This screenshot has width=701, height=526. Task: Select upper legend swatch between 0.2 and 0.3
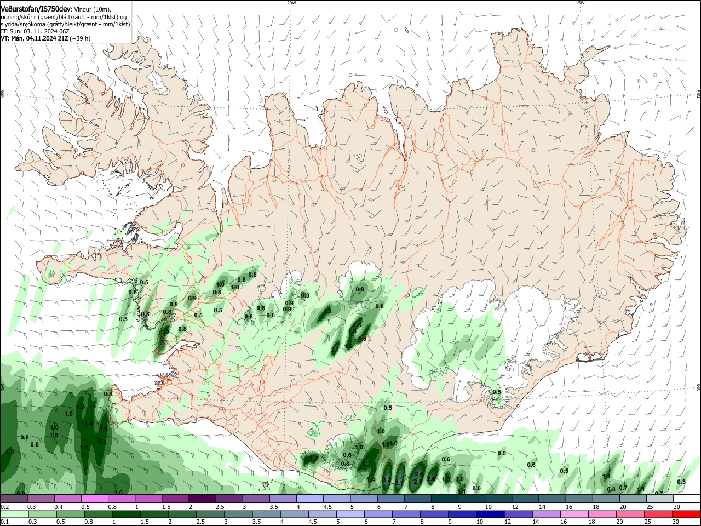[x=14, y=499]
